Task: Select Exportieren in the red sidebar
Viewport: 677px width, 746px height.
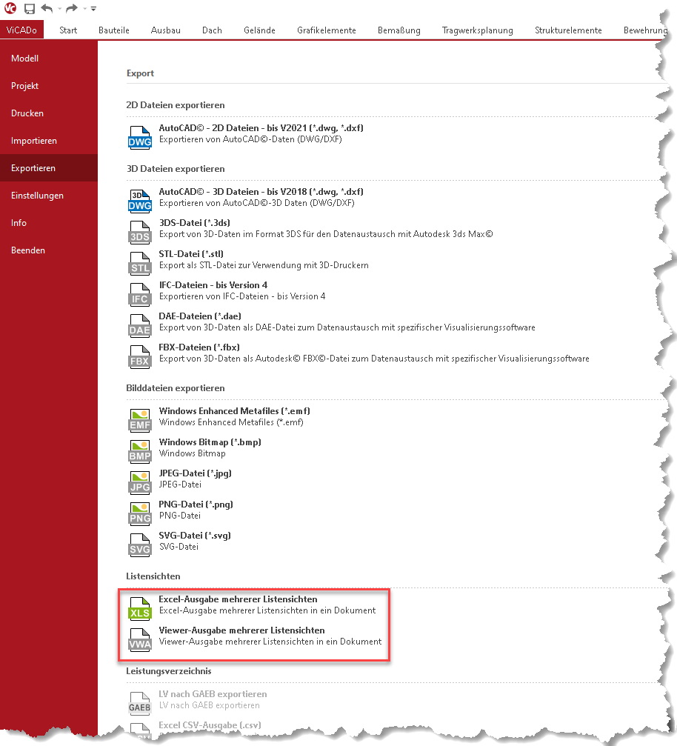Action: pyautogui.click(x=49, y=168)
